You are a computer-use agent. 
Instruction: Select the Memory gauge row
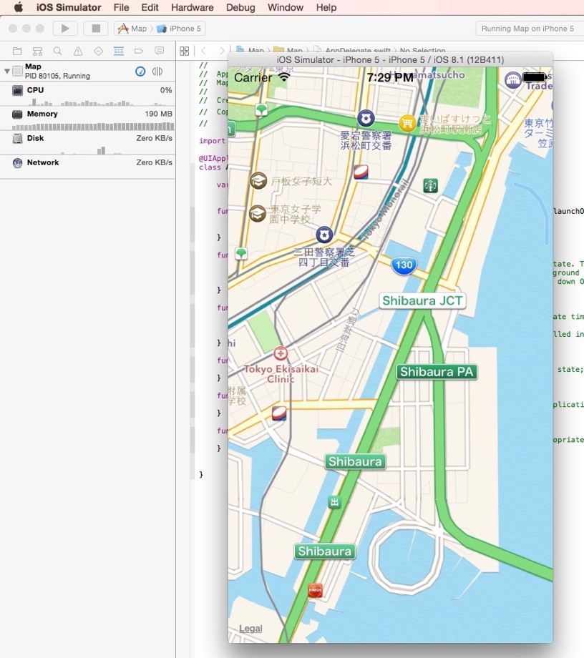pyautogui.click(x=88, y=119)
